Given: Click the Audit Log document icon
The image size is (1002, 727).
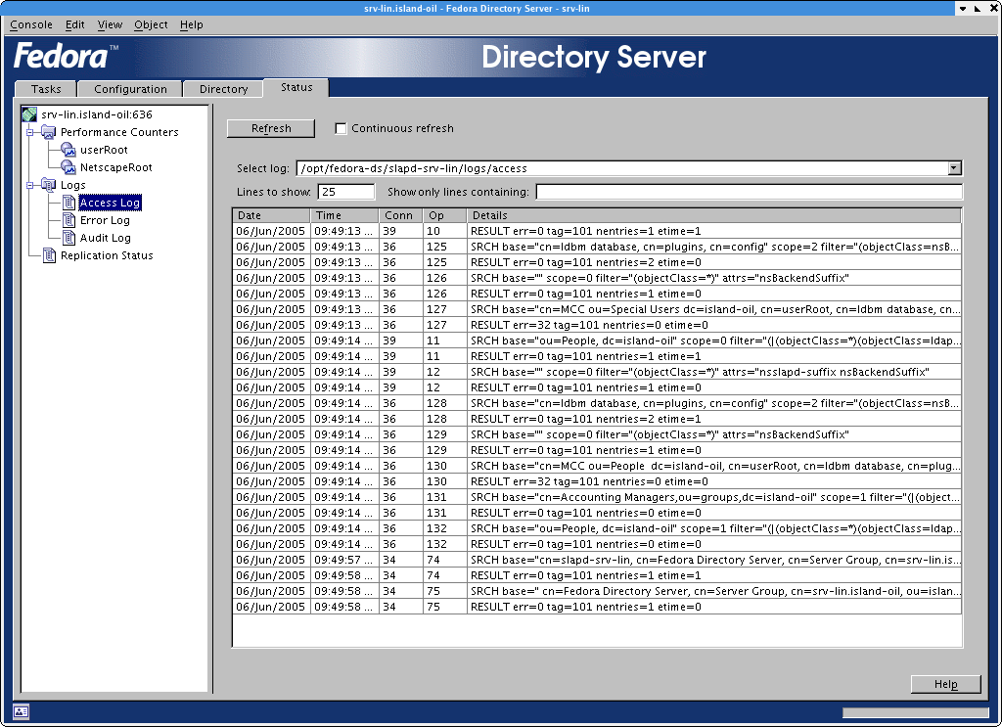Looking at the screenshot, I should tap(69, 238).
